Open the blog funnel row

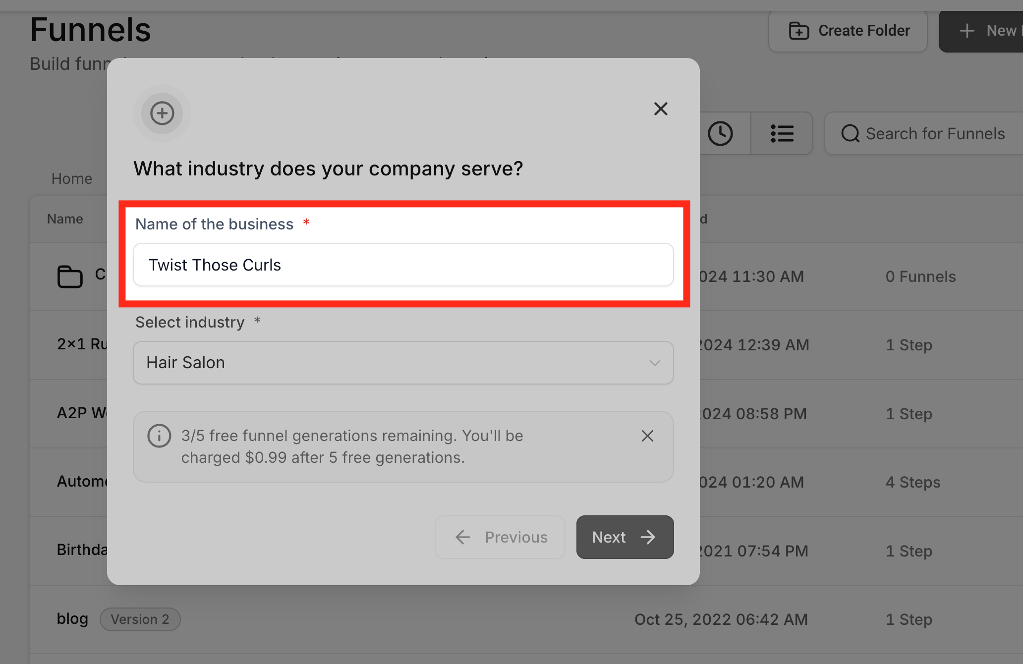click(72, 619)
